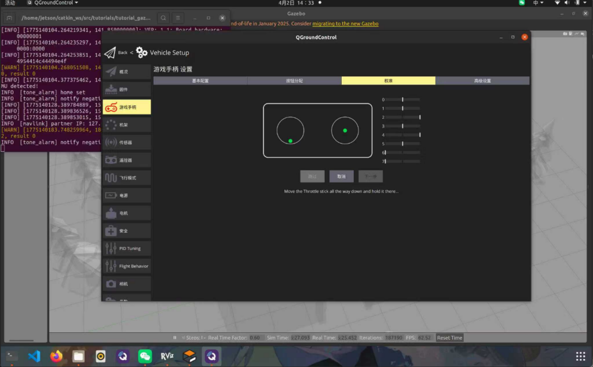Select the 安全 safety setup page
This screenshot has height=367, width=593.
(126, 231)
